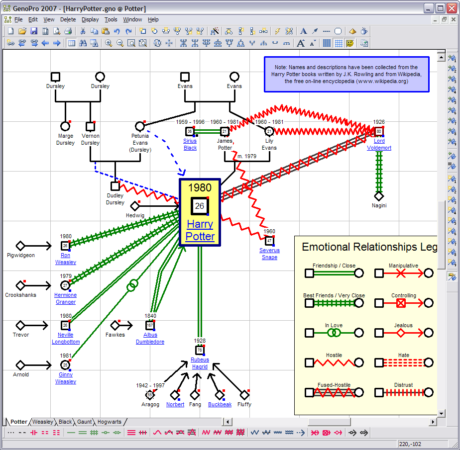The width and height of the screenshot is (460, 450).
Task: Open Print Preview from the toolbar
Action: pos(57,31)
